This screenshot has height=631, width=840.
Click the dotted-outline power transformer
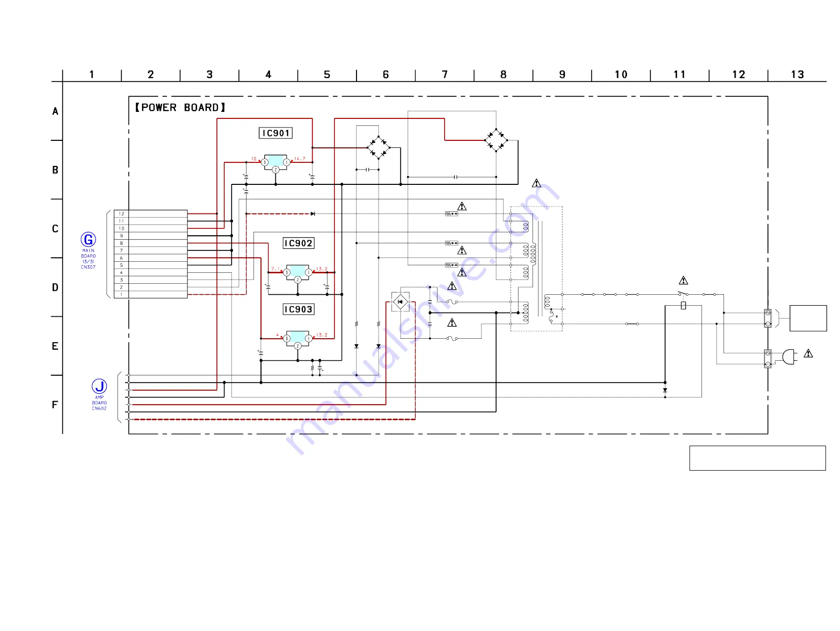point(536,269)
